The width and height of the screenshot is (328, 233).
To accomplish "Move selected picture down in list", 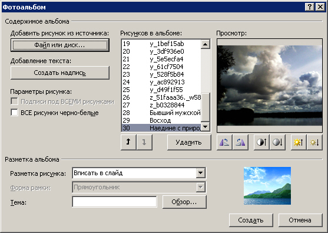I will pos(144,142).
